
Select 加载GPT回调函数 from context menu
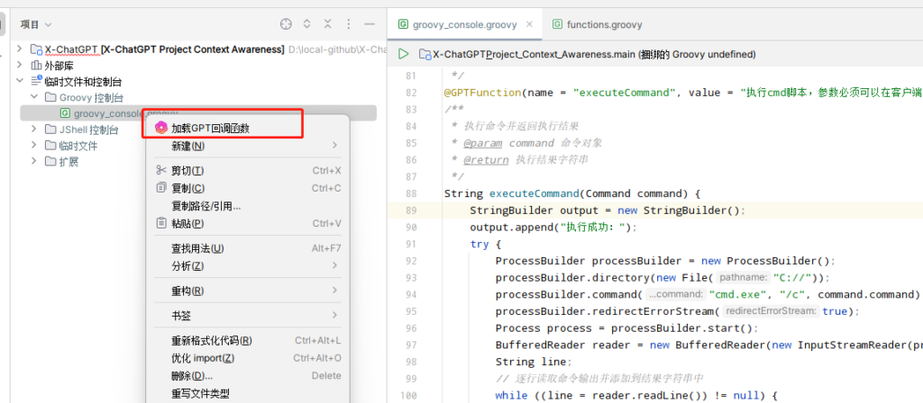tap(210, 129)
